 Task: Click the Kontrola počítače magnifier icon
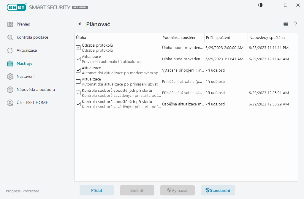point(10,37)
